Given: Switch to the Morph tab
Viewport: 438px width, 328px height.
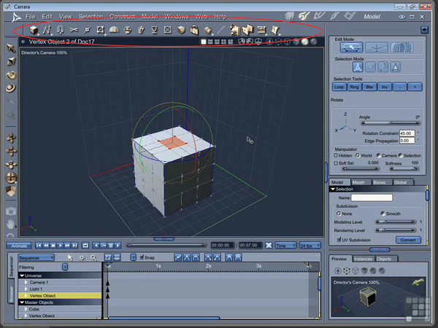Looking at the screenshot, I should point(358,182).
